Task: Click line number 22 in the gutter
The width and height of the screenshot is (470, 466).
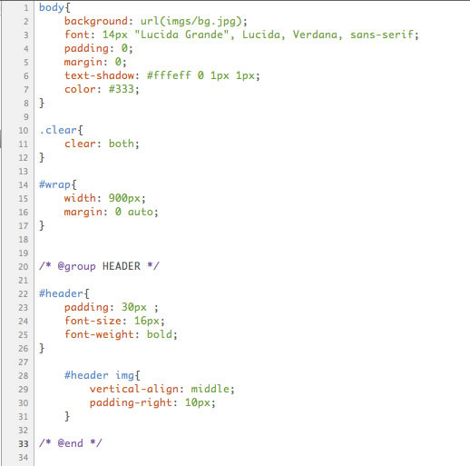Action: pyautogui.click(x=24, y=294)
